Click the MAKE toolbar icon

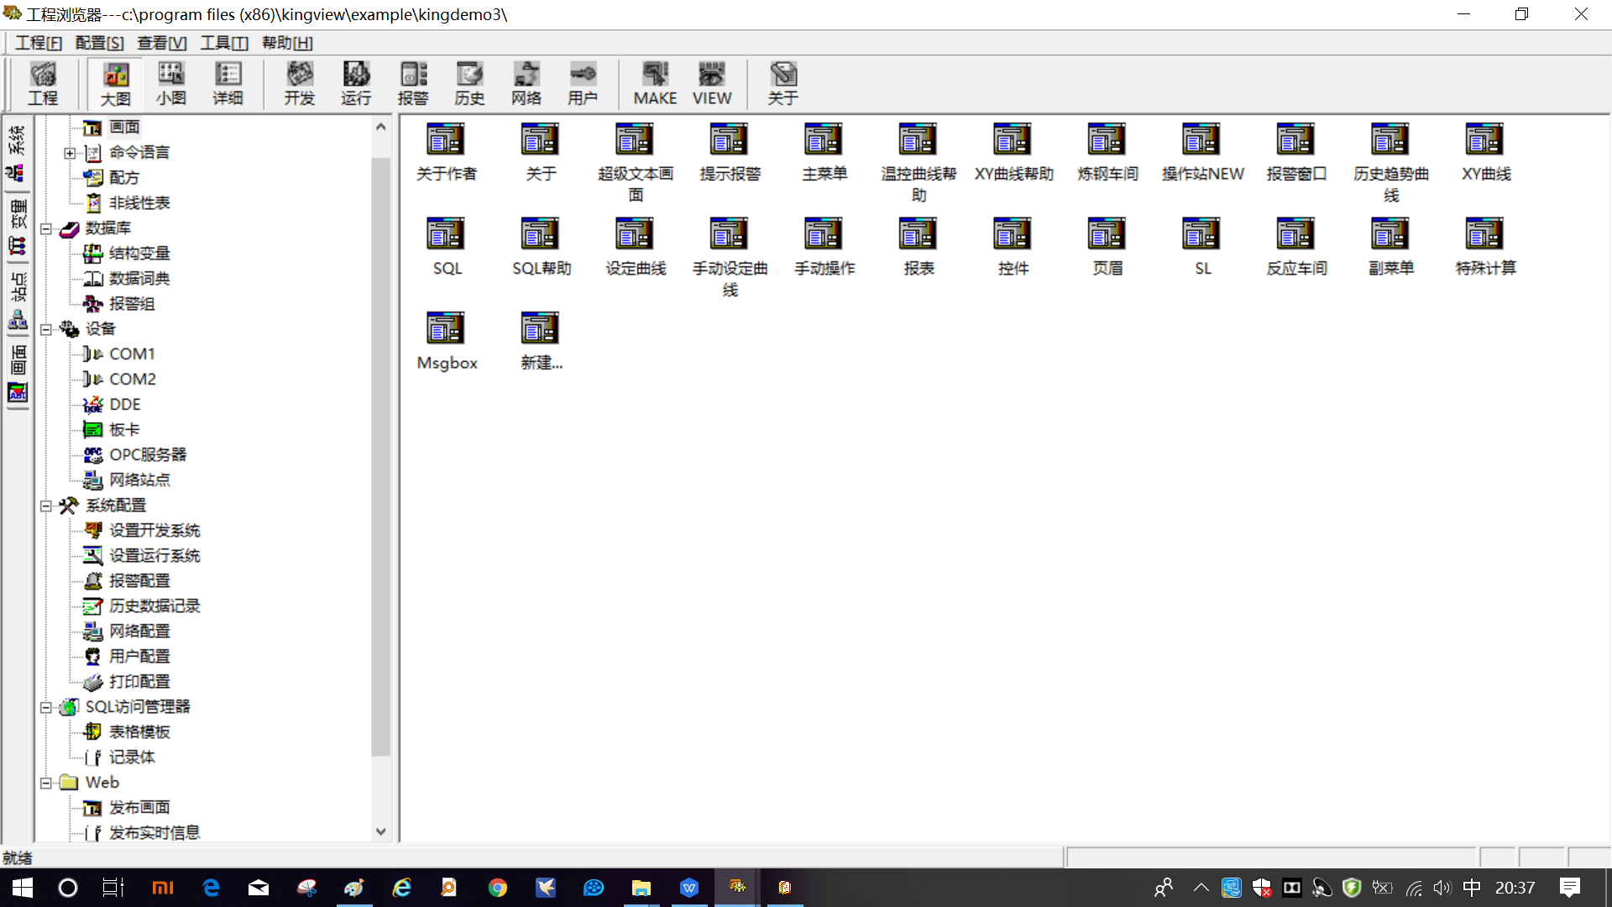pyautogui.click(x=655, y=83)
